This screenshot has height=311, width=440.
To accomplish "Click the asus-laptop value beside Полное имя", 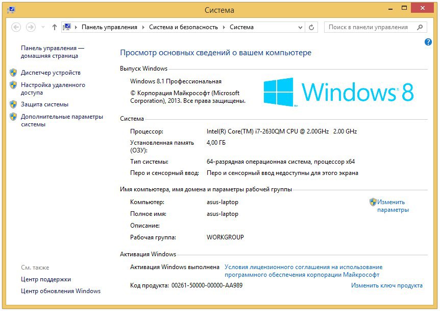I will pos(223,214).
